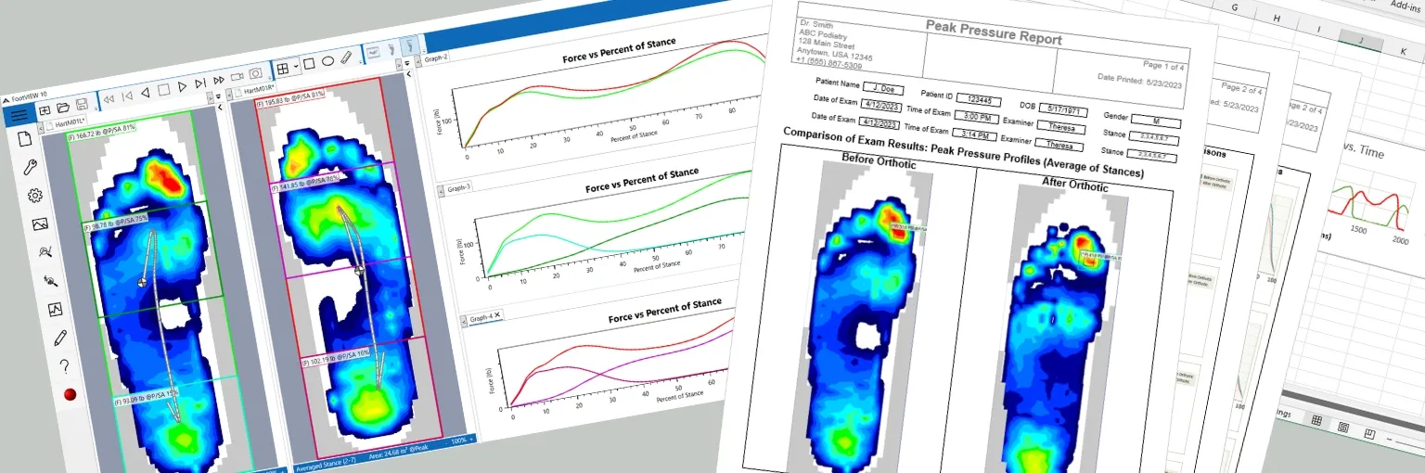The height and width of the screenshot is (473, 1425).
Task: Open the gear settings icon
Action: click(35, 196)
